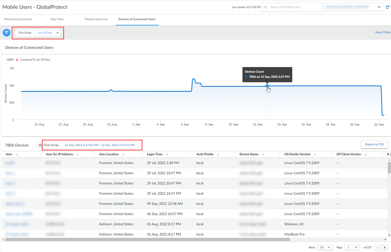The height and width of the screenshot is (252, 391).
Task: Open the tenant selector dropdown at top right
Action: [x=353, y=7]
